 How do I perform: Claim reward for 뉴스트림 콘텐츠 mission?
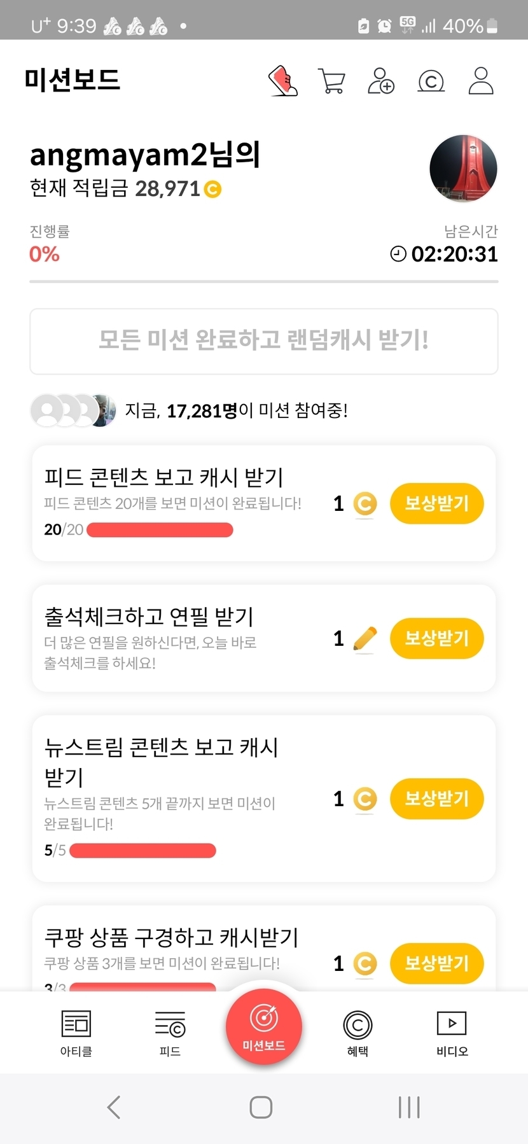coord(436,799)
